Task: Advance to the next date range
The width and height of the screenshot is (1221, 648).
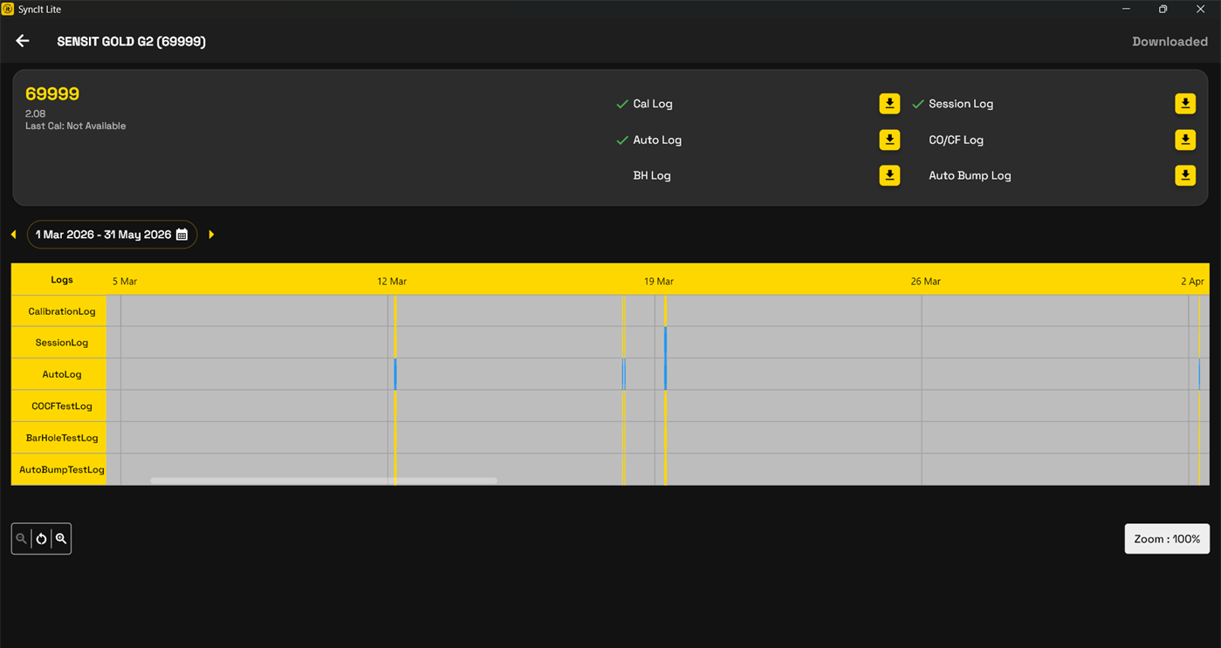Action: (x=211, y=235)
